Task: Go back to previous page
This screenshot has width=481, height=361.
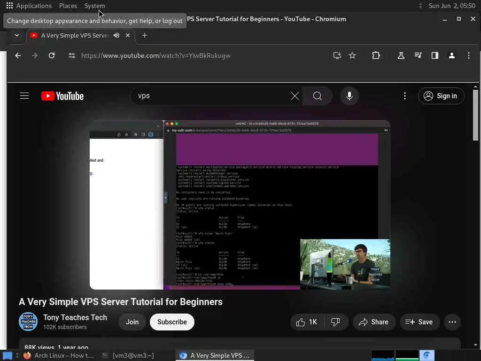Action: (x=18, y=55)
